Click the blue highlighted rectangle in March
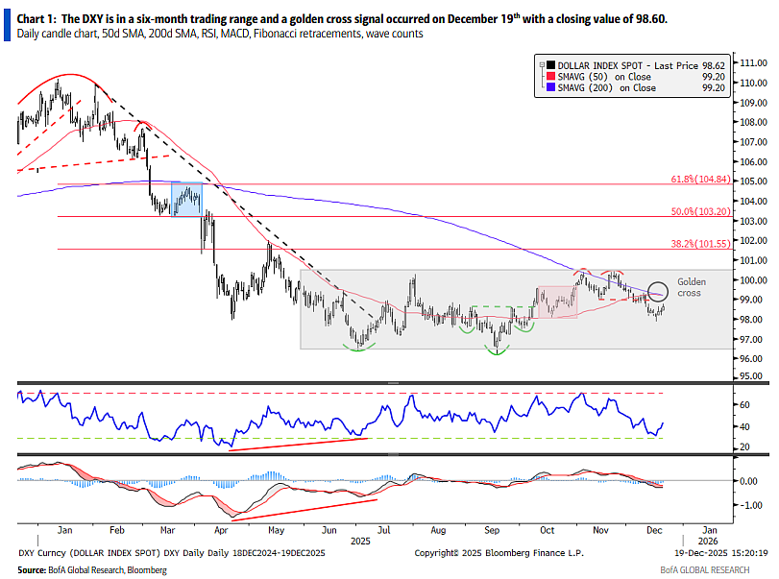Image resolution: width=779 pixels, height=579 pixels. click(x=186, y=200)
